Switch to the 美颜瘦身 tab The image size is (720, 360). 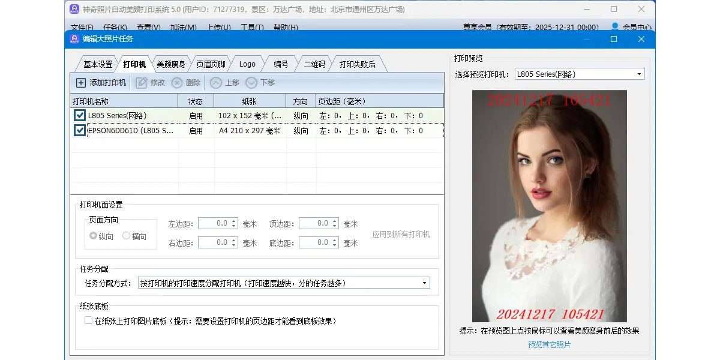click(171, 64)
